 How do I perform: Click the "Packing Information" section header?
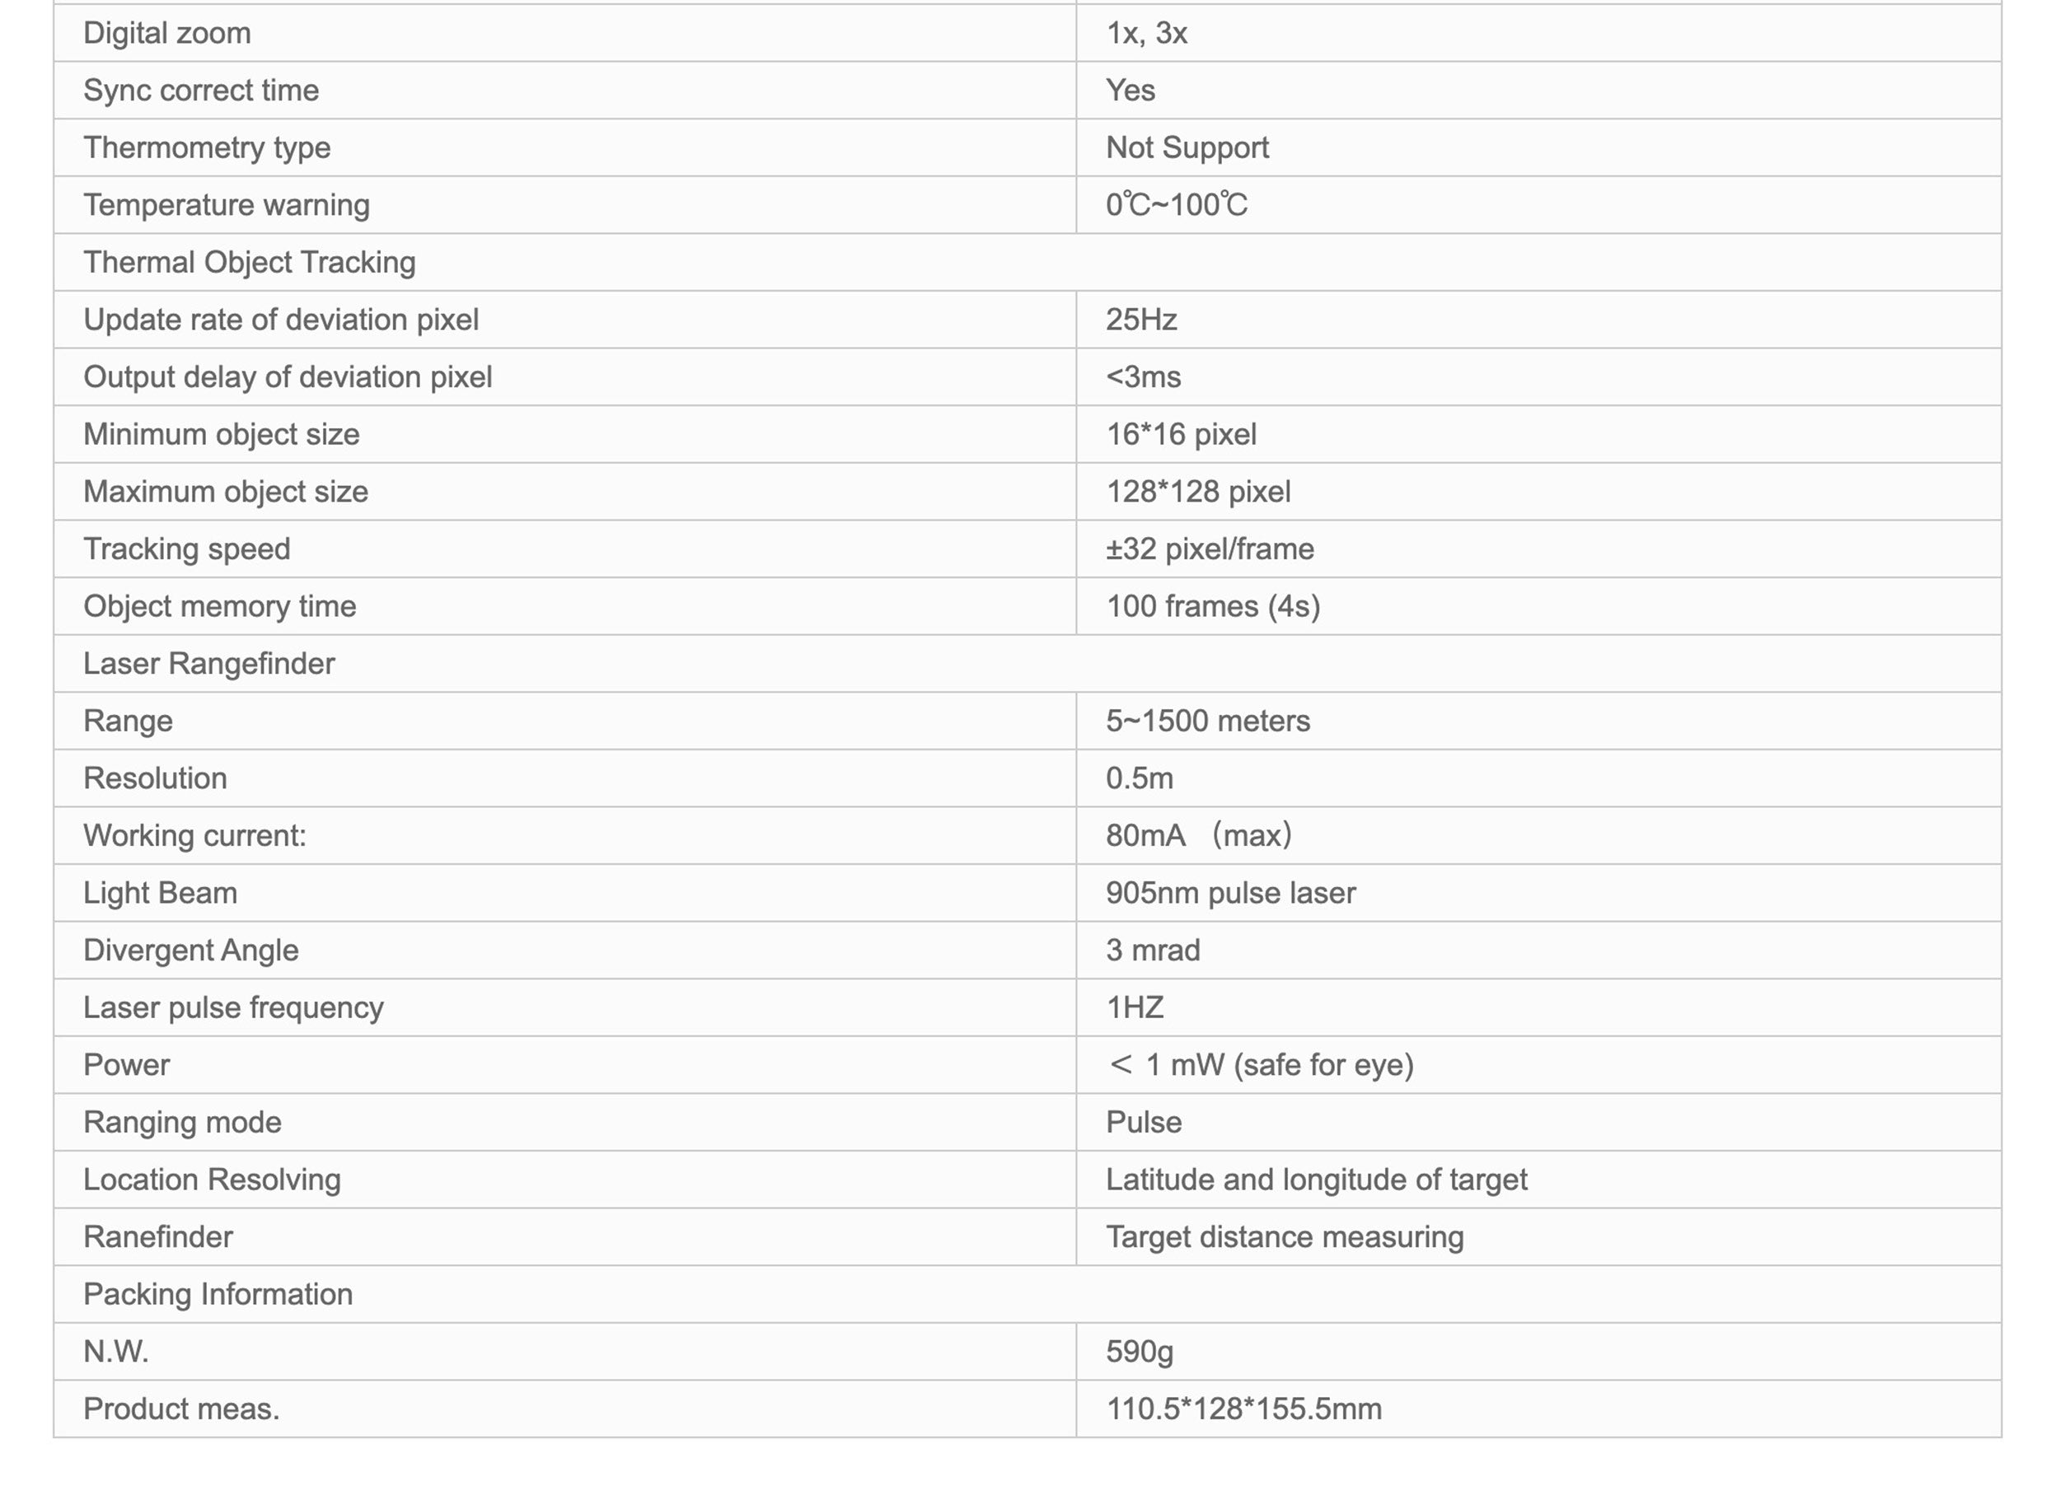(x=218, y=1294)
